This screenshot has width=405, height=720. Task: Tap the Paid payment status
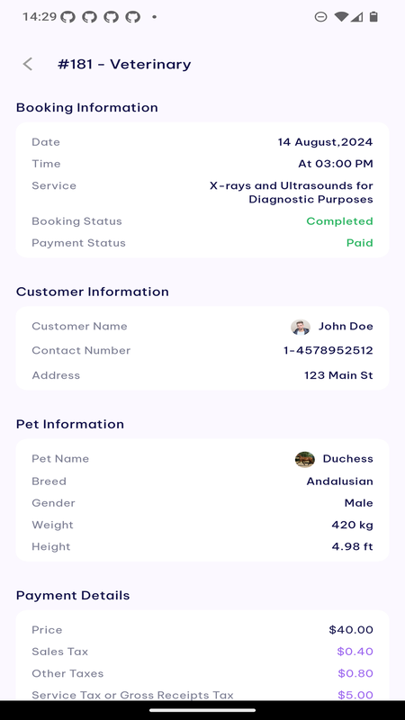coord(359,243)
